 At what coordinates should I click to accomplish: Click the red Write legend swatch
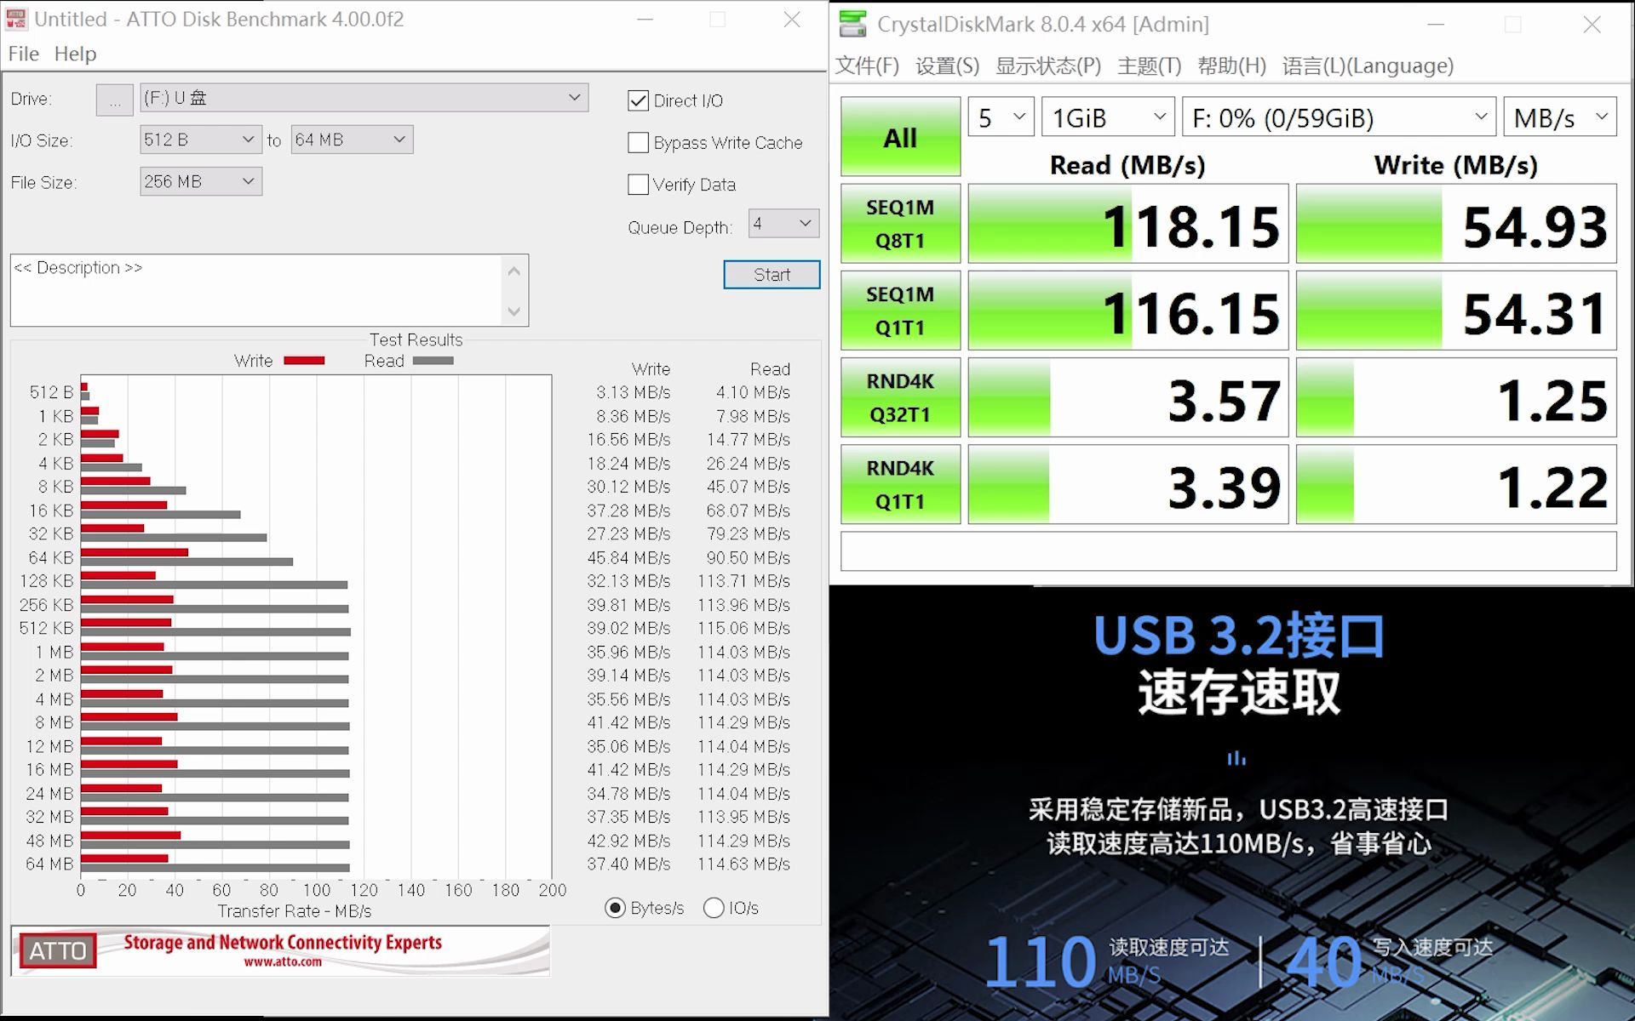pos(304,361)
